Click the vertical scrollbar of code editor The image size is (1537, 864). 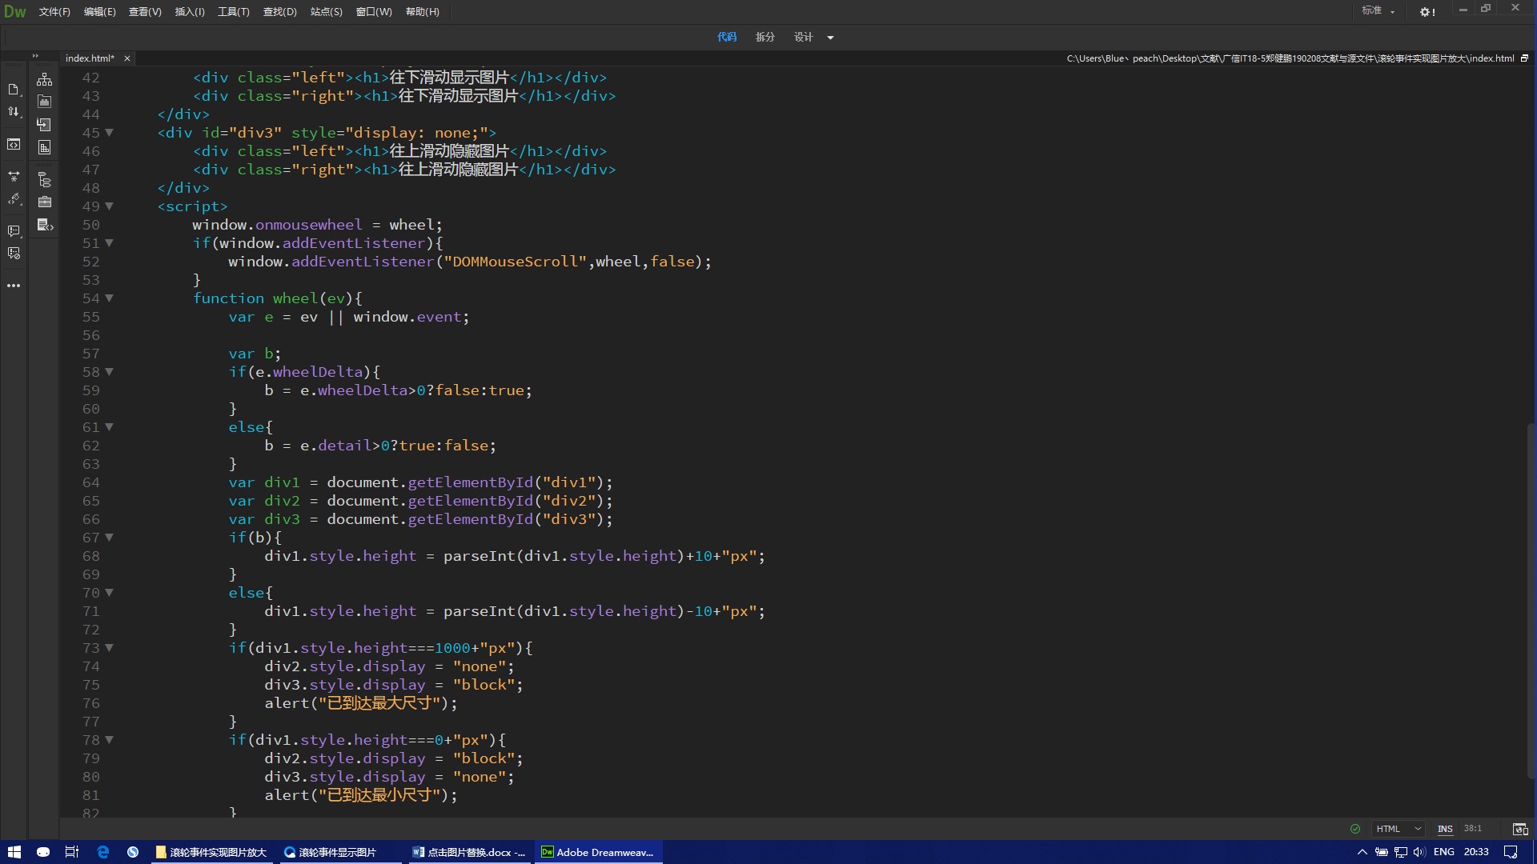point(1531,600)
